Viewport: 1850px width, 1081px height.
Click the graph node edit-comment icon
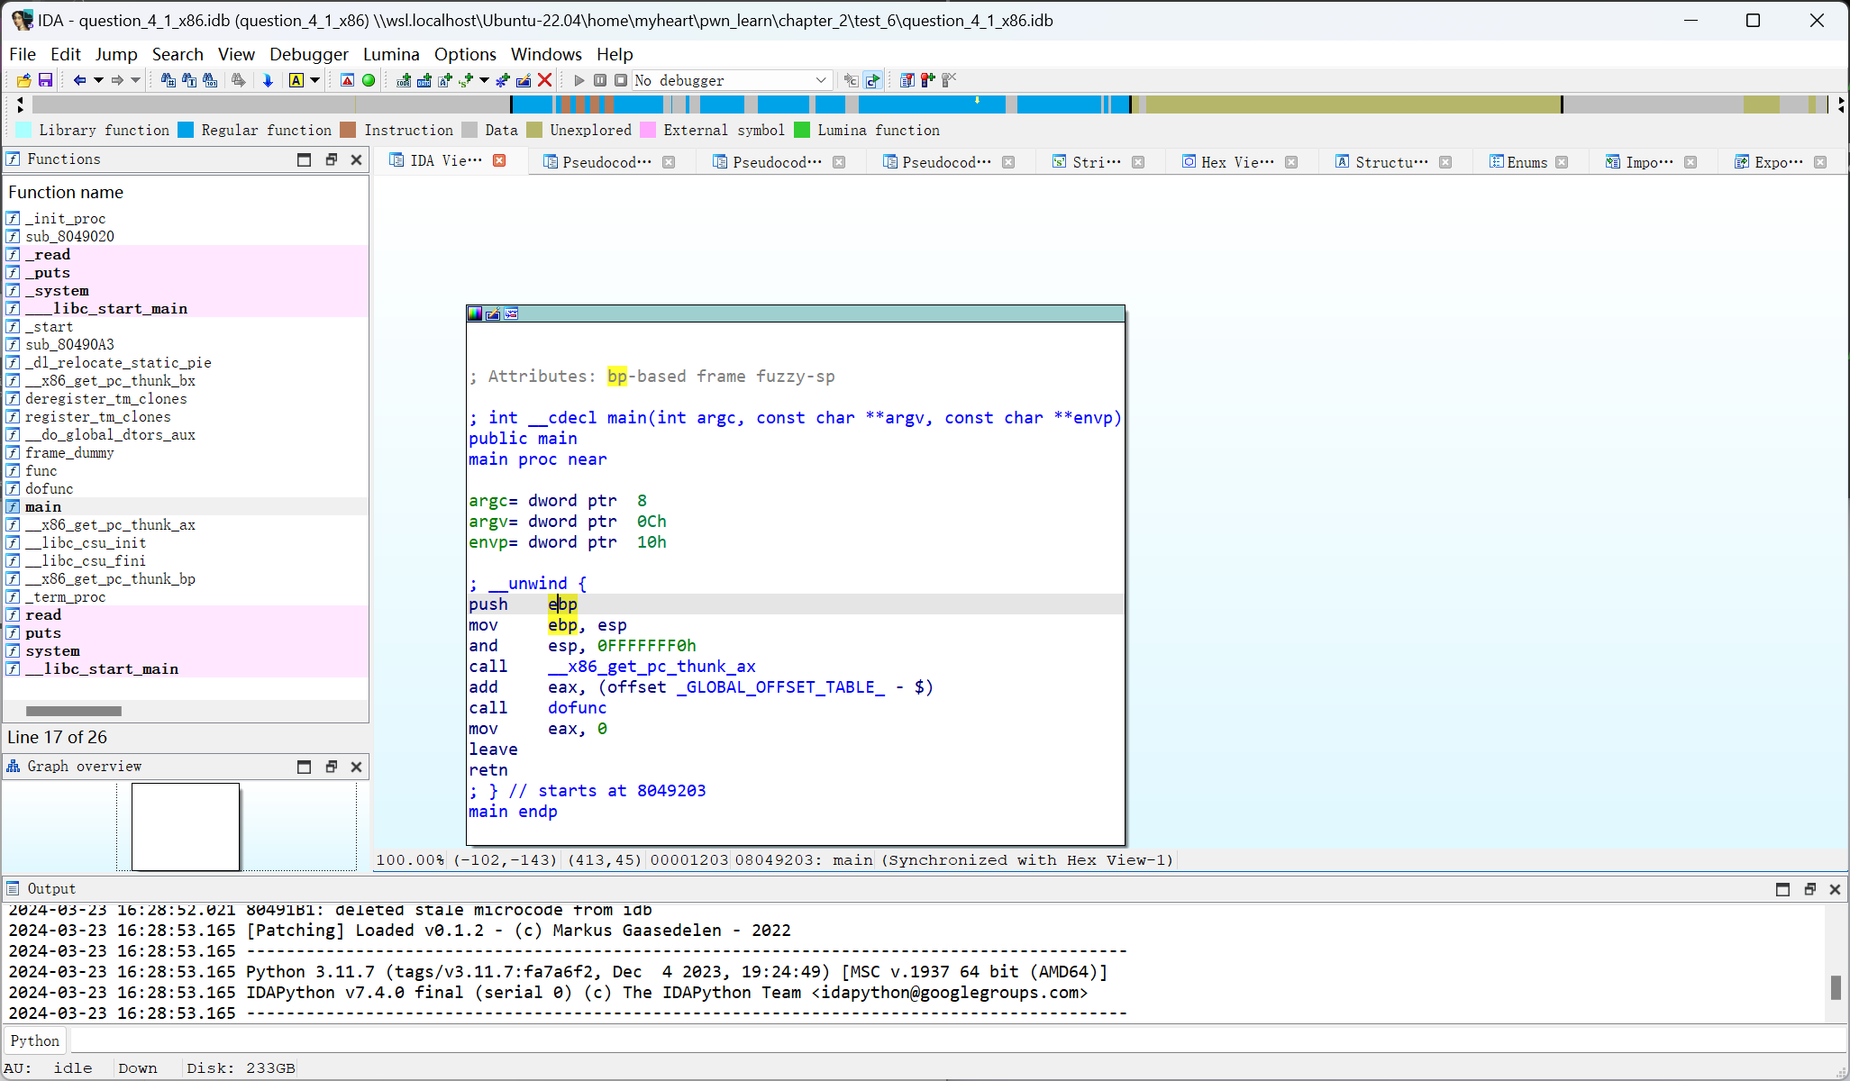coord(493,313)
